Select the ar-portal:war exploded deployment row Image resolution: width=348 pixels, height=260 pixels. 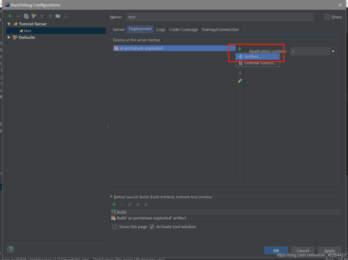tap(174, 48)
